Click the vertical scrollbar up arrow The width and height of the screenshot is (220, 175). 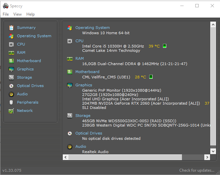(x=213, y=25)
